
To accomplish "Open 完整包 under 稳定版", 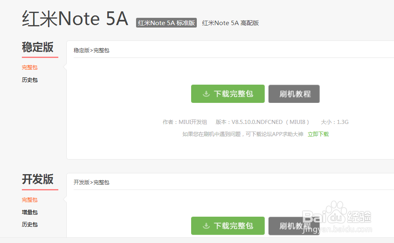I will [30, 67].
